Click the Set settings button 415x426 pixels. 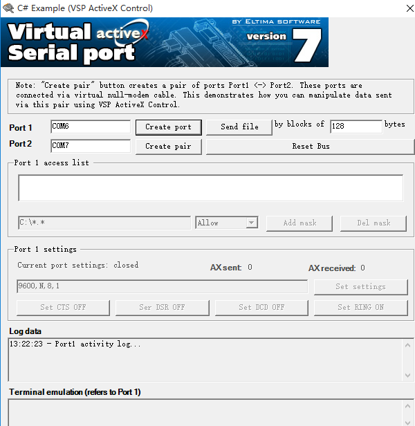pyautogui.click(x=361, y=287)
